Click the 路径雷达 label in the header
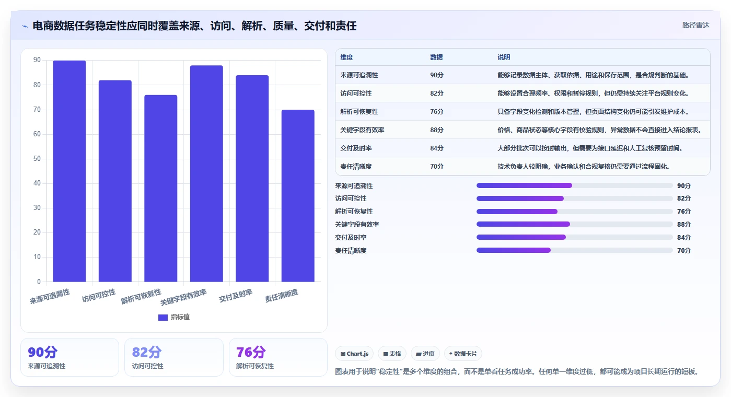The height and width of the screenshot is (397, 731). click(x=695, y=25)
